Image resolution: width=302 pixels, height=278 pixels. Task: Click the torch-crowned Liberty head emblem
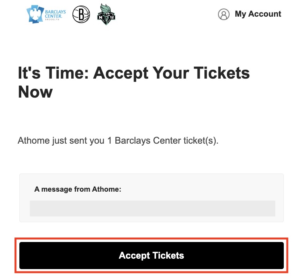tap(106, 11)
